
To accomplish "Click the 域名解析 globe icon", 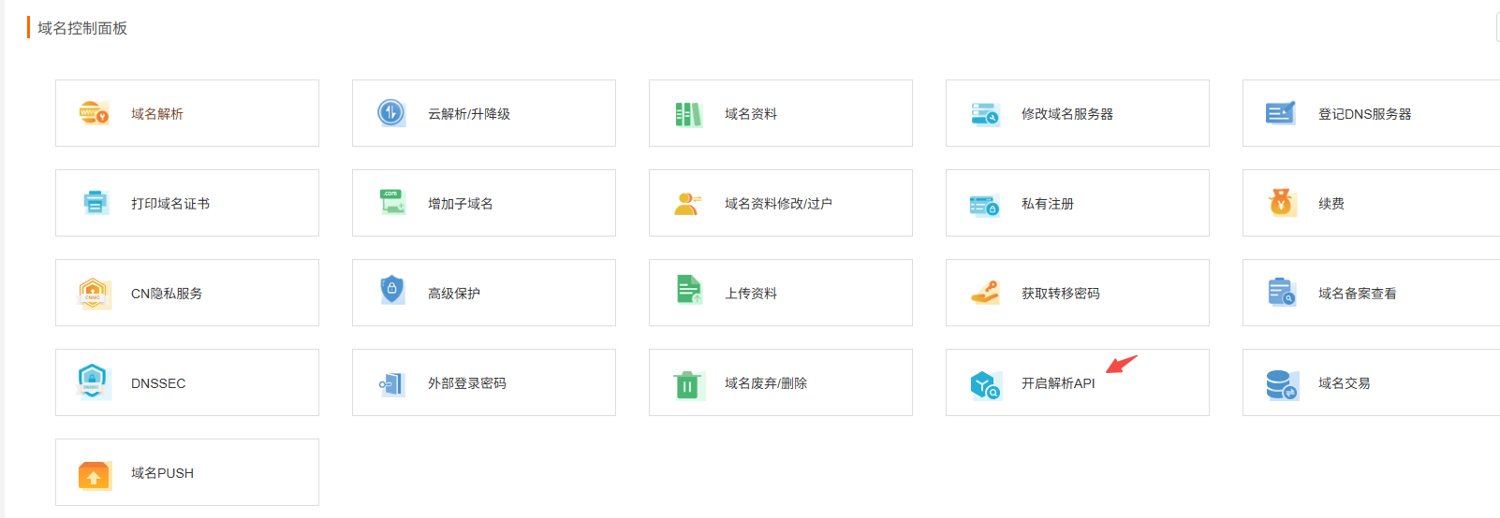I will pos(94,113).
